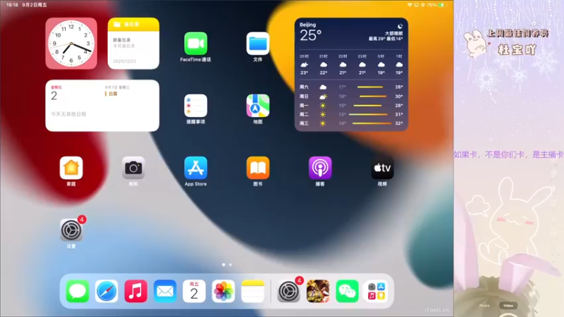The width and height of the screenshot is (564, 317).
Task: Open the Files (文件) app
Action: tap(257, 44)
